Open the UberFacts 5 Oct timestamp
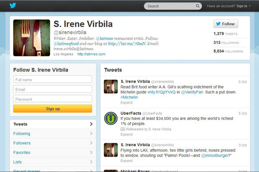 [243, 114]
